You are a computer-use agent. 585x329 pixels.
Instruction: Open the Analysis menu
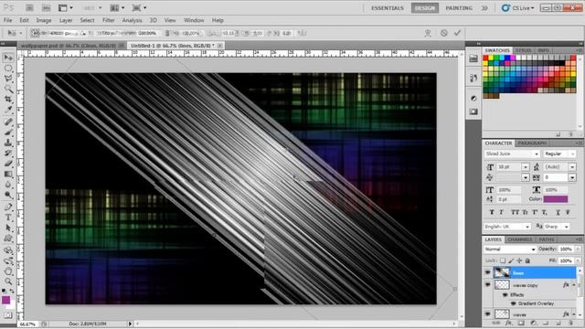132,20
